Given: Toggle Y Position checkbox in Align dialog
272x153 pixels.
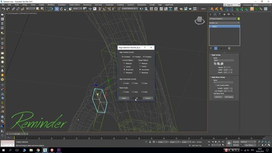Looking at the screenshot, I should click(x=133, y=57).
